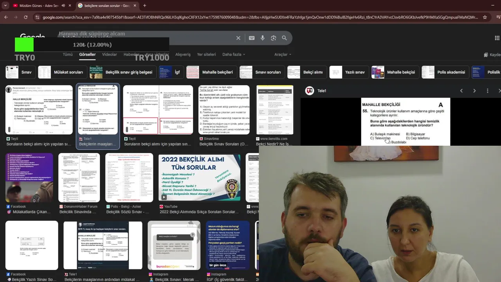This screenshot has width=501, height=282.
Task: Filter images by Mülakat soruları chip
Action: click(x=62, y=72)
